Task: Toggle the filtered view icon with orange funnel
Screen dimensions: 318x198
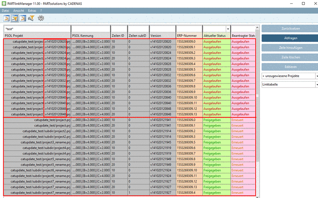Action: click(x=14, y=18)
